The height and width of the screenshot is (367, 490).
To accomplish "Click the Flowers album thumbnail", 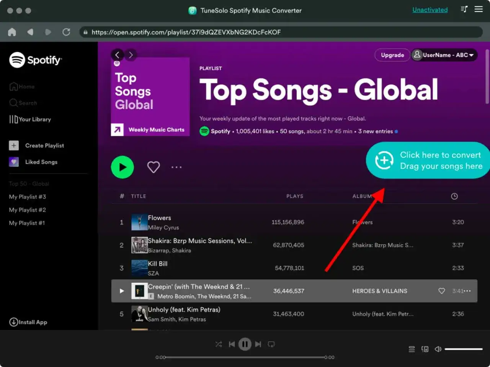I will point(139,222).
